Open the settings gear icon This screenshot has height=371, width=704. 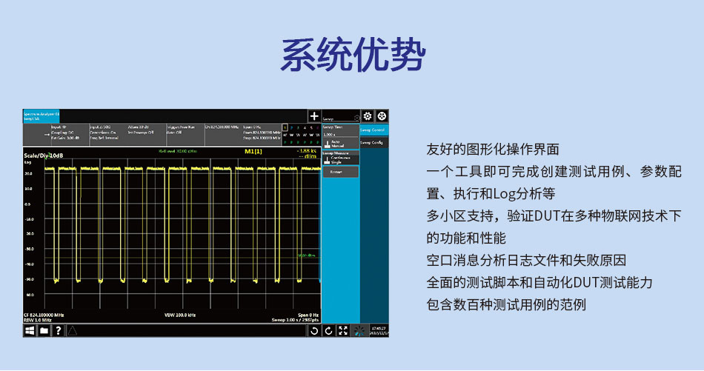[x=368, y=116]
